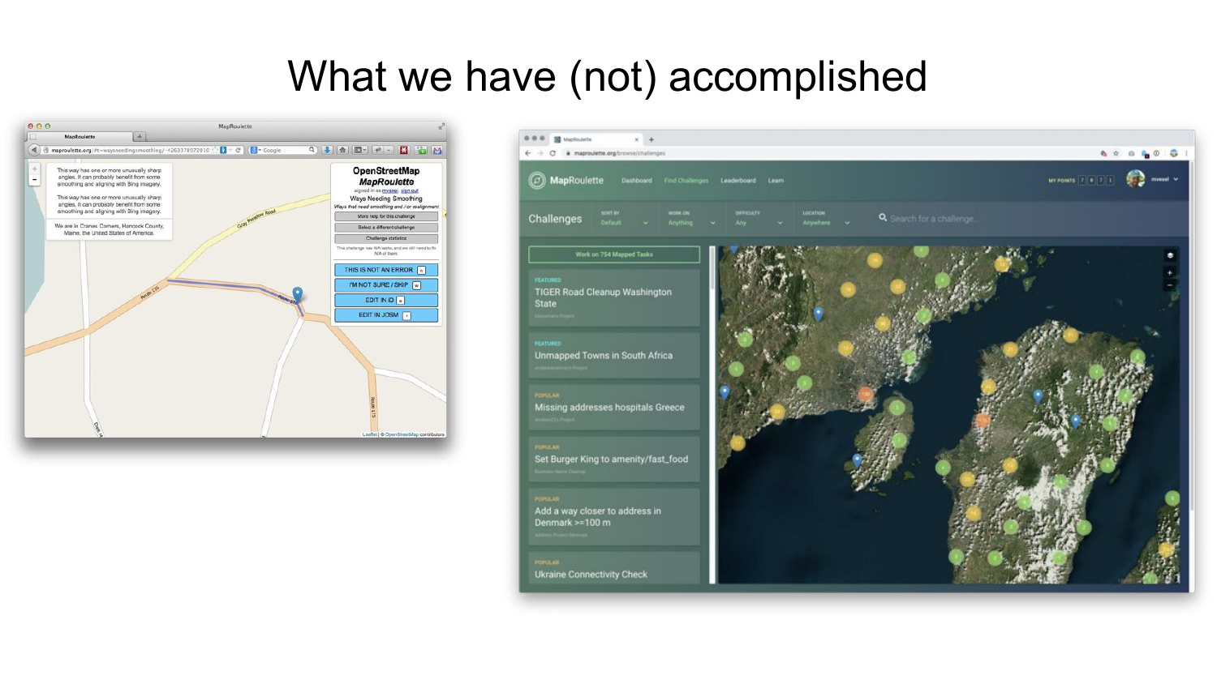Open Ukraine Connectivity Check challenge
The image size is (1217, 684).
click(614, 568)
